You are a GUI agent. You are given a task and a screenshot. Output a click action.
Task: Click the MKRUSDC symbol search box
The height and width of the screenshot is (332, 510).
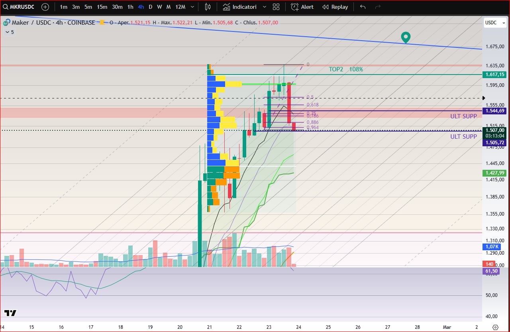pyautogui.click(x=20, y=7)
